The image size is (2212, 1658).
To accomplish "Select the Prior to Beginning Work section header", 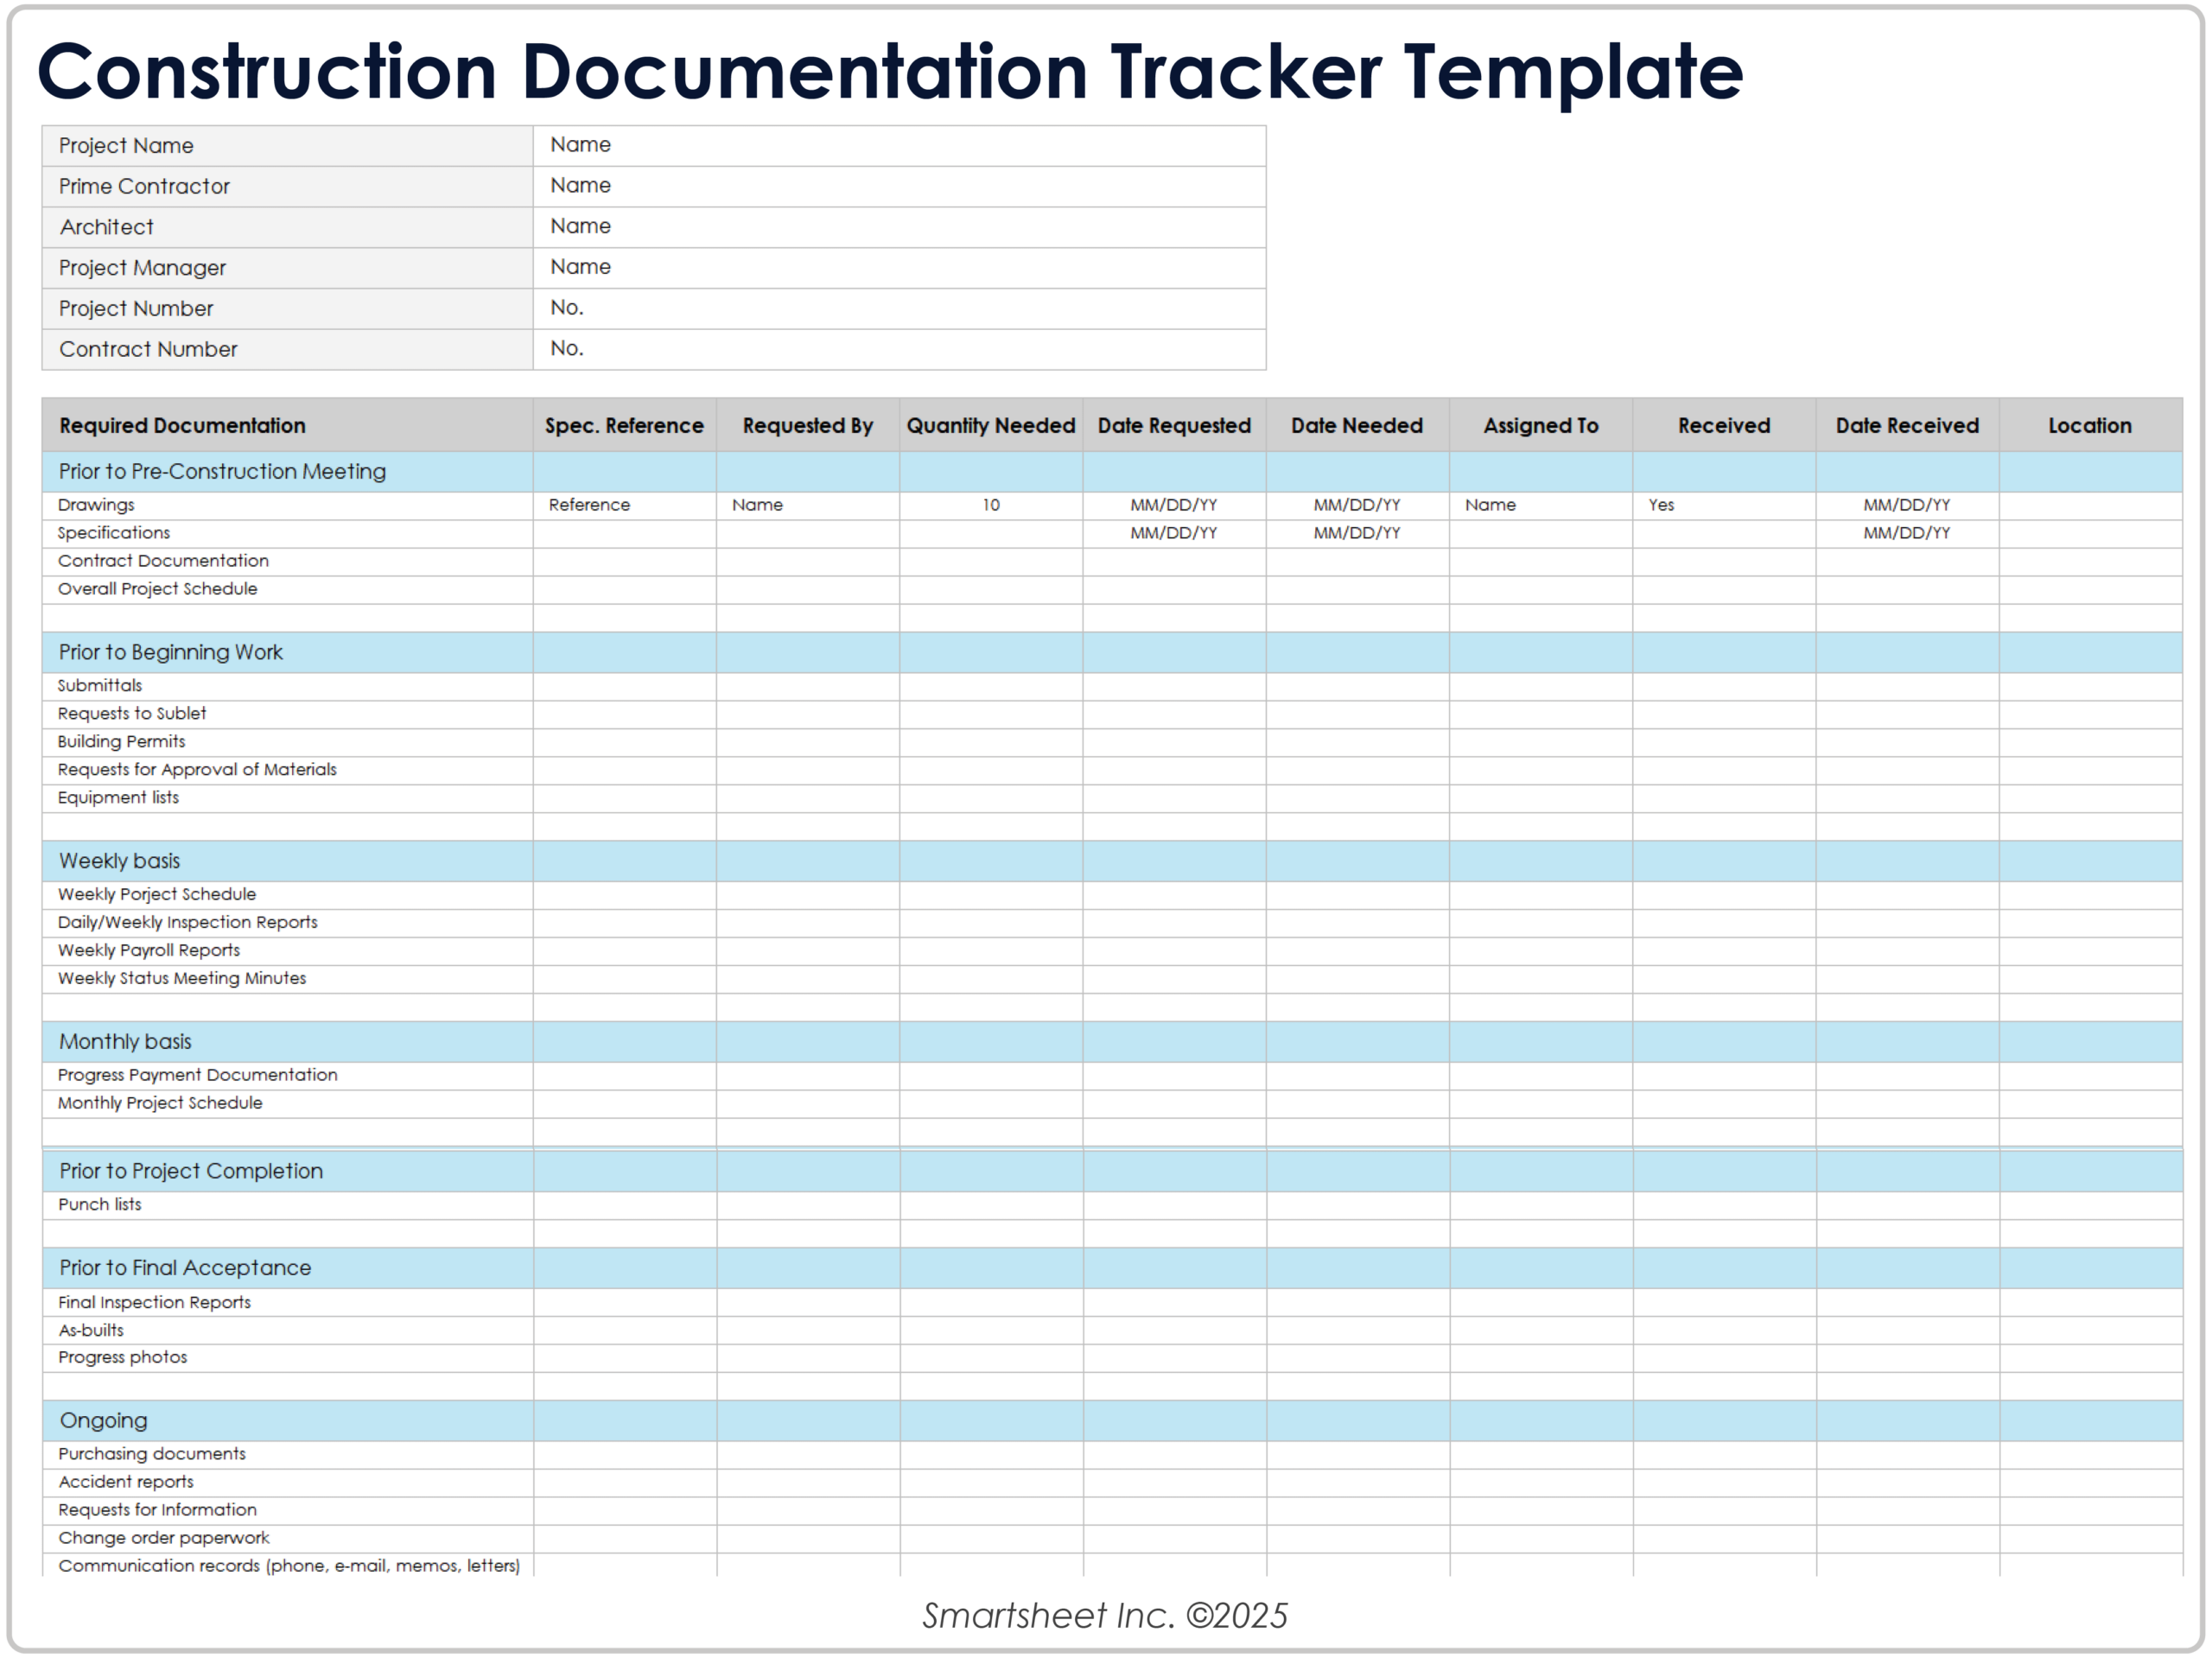I will pyautogui.click(x=170, y=652).
